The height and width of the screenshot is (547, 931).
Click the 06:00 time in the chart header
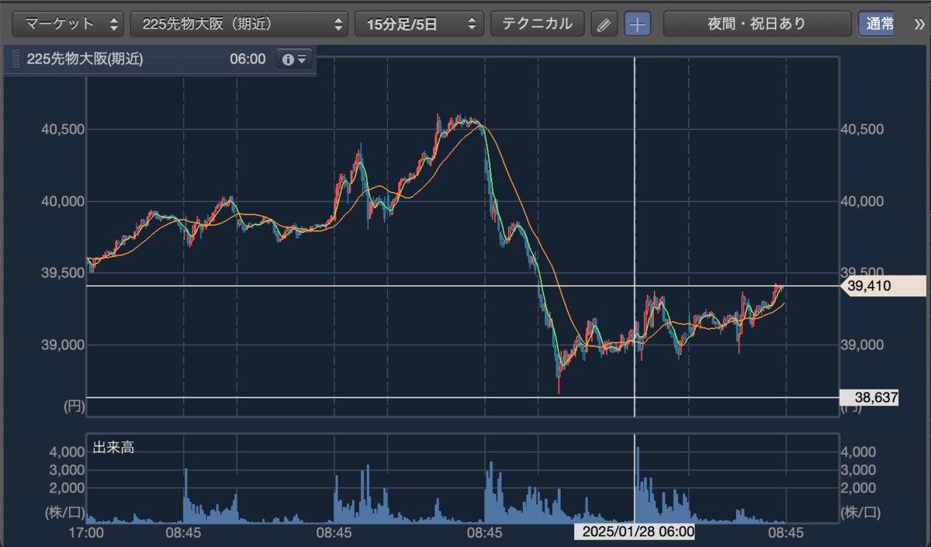pyautogui.click(x=247, y=59)
